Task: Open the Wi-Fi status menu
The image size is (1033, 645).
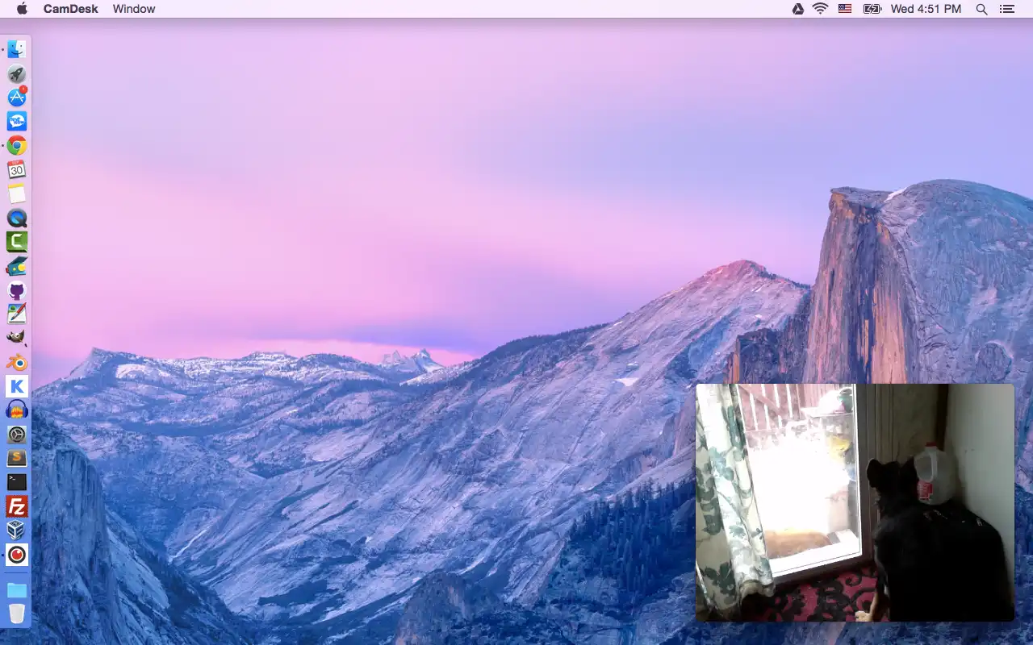Action: pyautogui.click(x=821, y=9)
